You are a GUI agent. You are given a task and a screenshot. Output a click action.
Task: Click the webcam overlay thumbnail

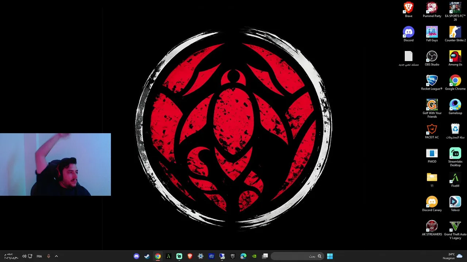(55, 164)
